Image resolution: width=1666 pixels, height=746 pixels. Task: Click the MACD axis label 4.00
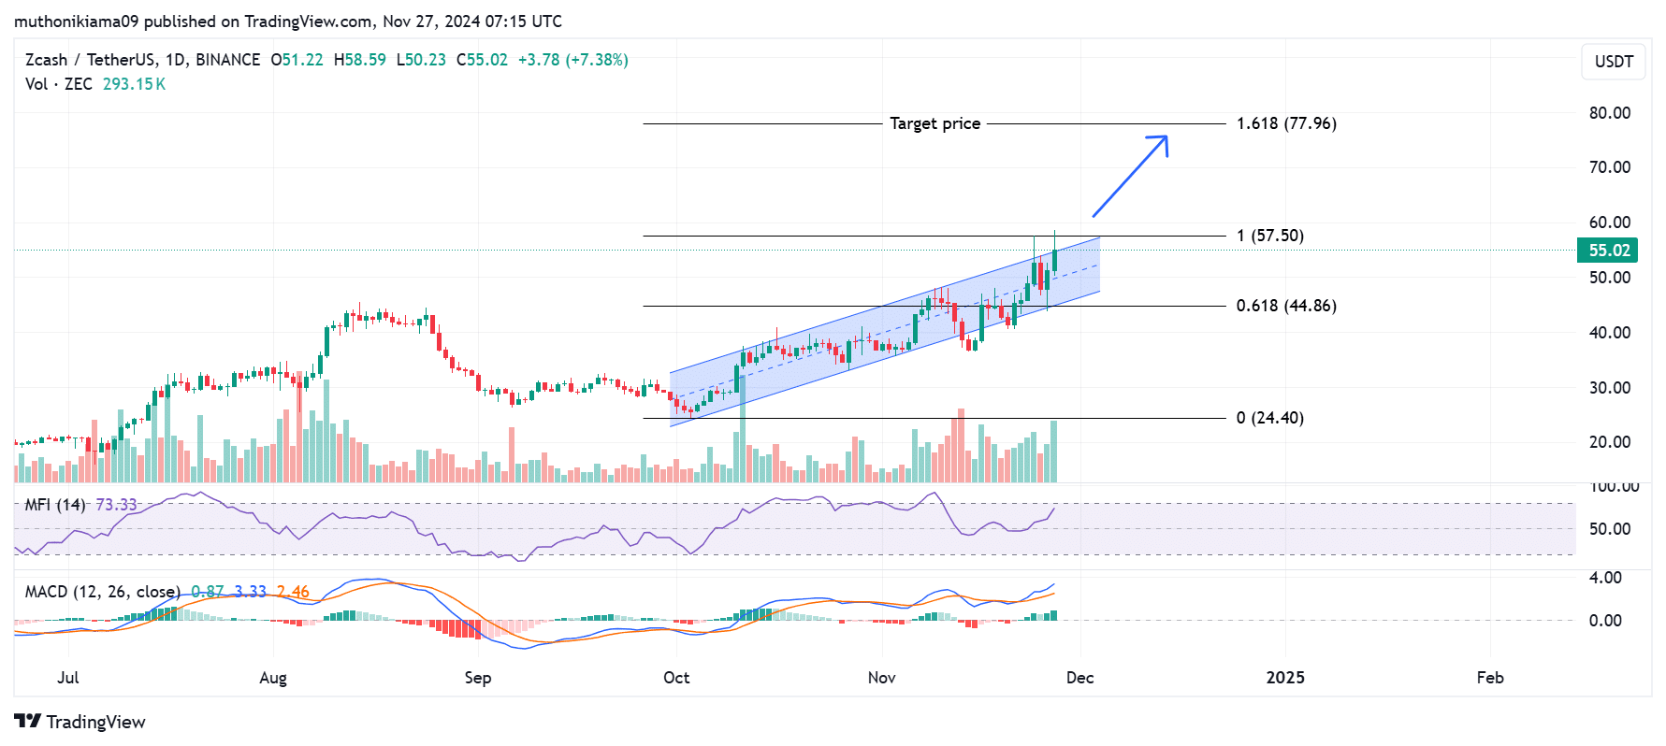tap(1605, 578)
